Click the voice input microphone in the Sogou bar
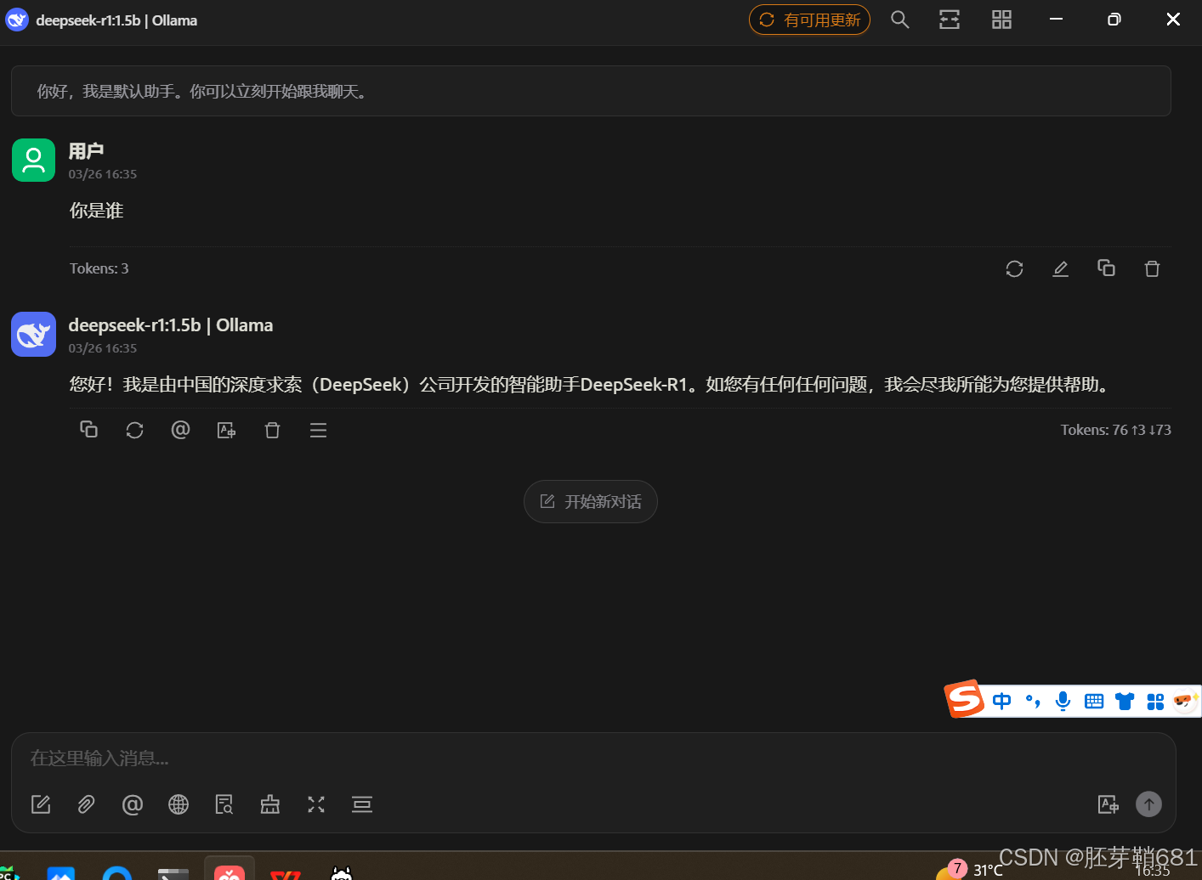This screenshot has width=1202, height=880. (1063, 701)
